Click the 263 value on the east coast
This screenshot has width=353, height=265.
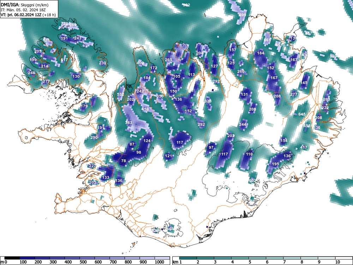pyautogui.click(x=327, y=99)
